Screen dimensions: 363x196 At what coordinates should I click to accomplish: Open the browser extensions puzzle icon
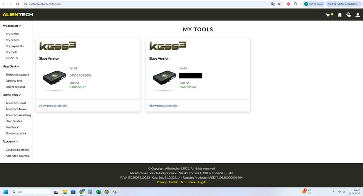tap(295, 4)
